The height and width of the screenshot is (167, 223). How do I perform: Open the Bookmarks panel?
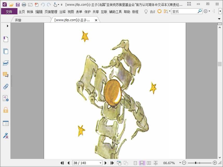(6, 39)
